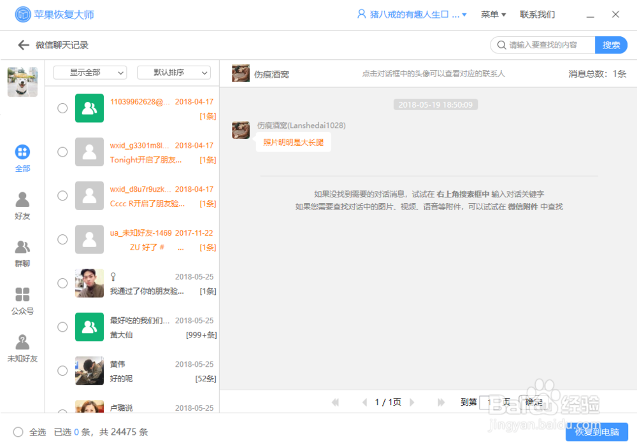Click the 恢复到电脑 button

(x=597, y=432)
